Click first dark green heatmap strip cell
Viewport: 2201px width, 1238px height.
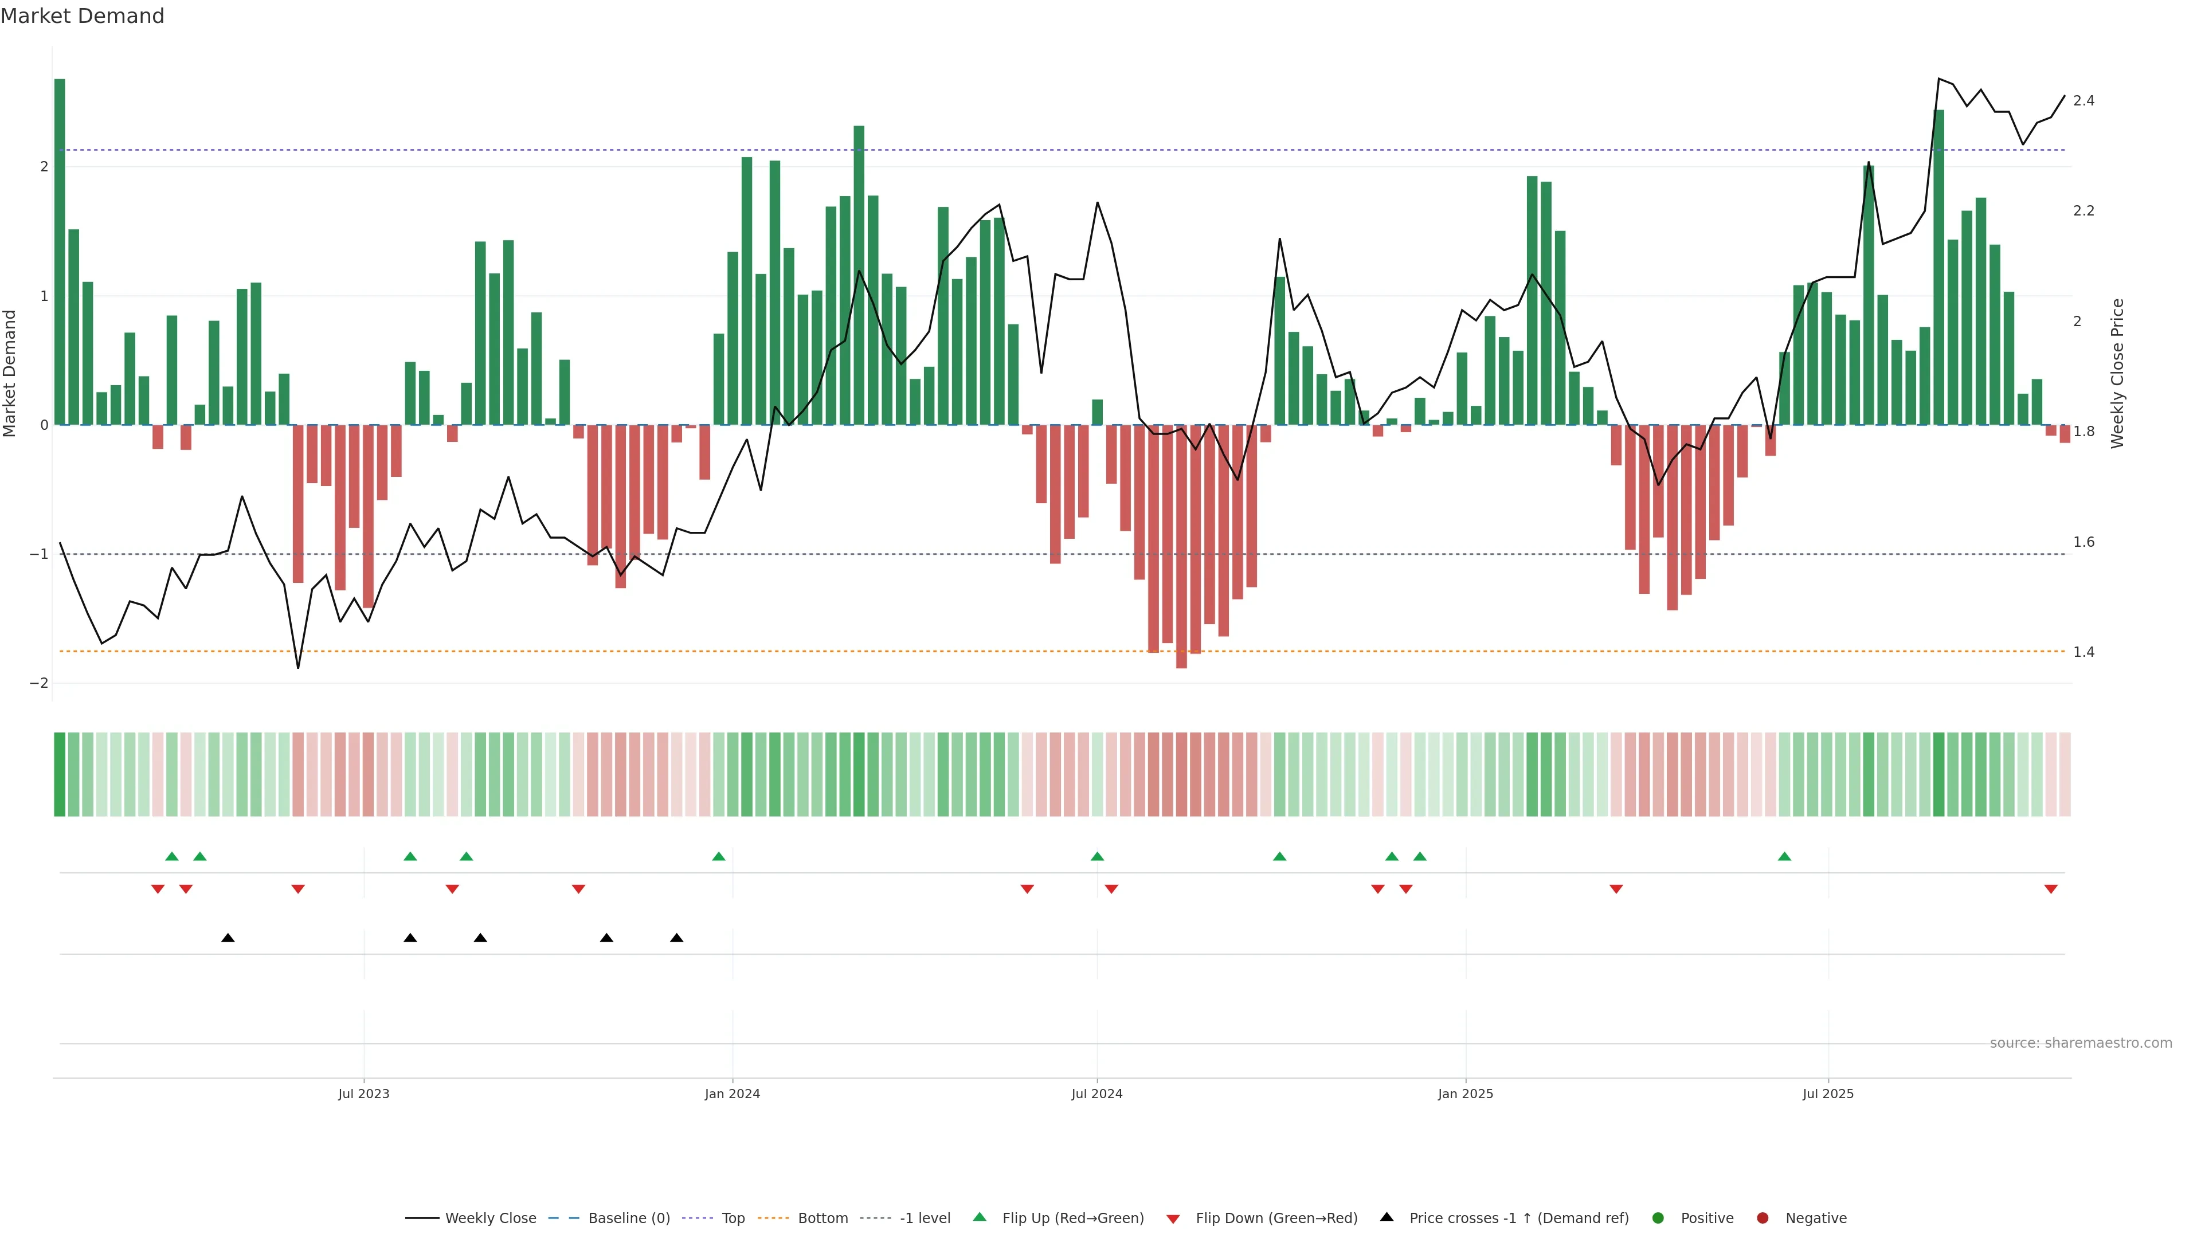[x=60, y=774]
